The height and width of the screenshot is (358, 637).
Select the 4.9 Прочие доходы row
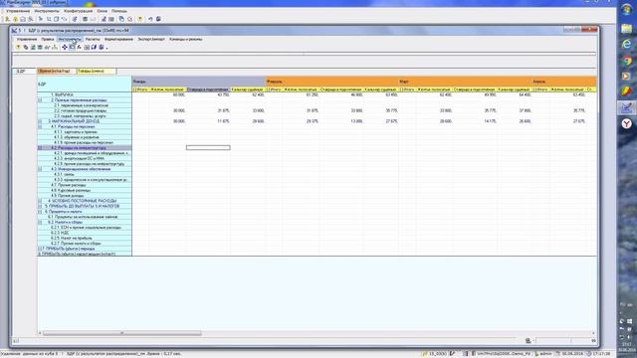pos(85,196)
